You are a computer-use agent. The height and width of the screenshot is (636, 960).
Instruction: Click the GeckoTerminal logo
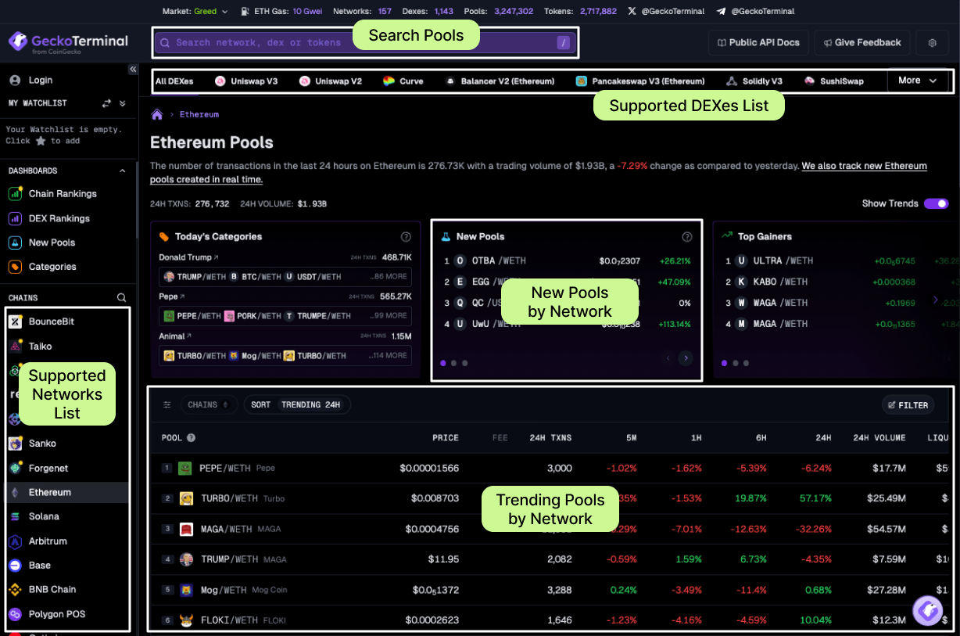(68, 43)
